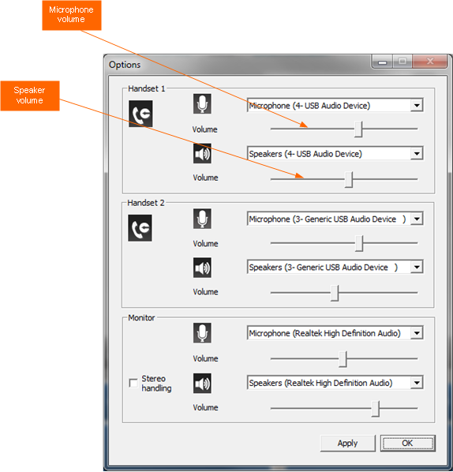This screenshot has width=453, height=472.
Task: Open Speakers (4- USB Audio Device) dropdown
Action: [x=417, y=154]
